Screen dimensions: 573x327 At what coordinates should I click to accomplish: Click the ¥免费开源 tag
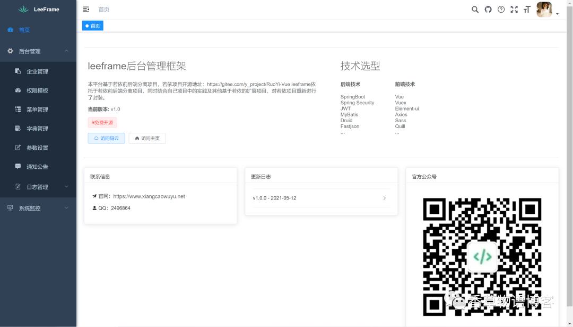coord(102,122)
